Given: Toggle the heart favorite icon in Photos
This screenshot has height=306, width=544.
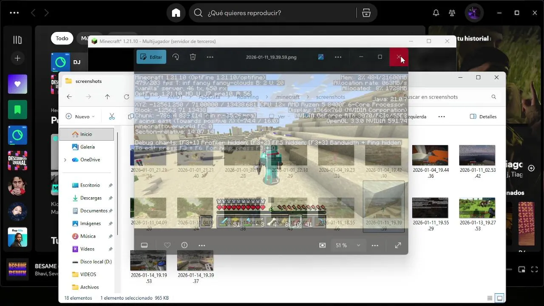Looking at the screenshot, I should (x=167, y=245).
